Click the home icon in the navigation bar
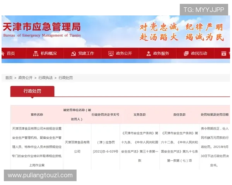 tap(3, 54)
